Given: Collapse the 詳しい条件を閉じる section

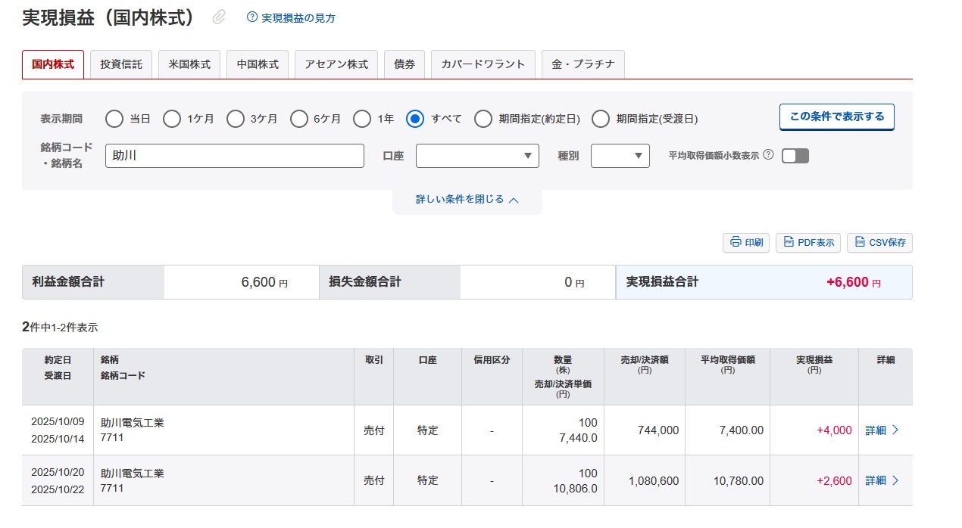Looking at the screenshot, I should (467, 200).
